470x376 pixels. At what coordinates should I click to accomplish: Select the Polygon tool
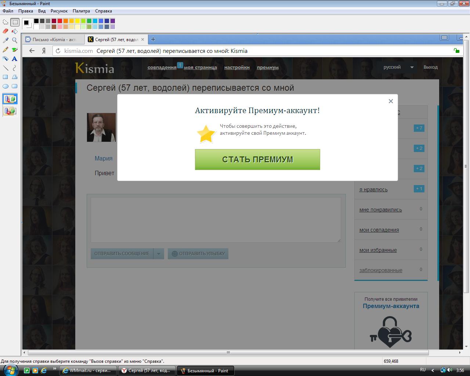click(x=15, y=77)
